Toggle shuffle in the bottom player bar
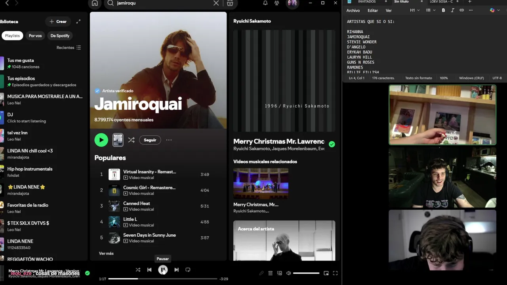Screen dimensions: 507x285 [138, 270]
